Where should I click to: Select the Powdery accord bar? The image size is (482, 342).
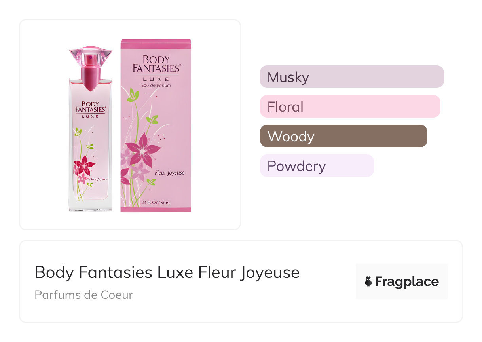317,166
